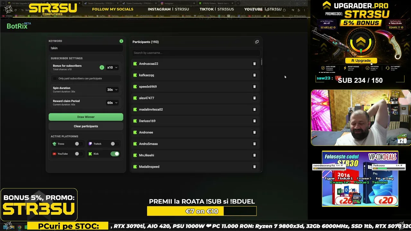Remove AndruSmaaa with the trash icon
411x231 pixels.
pyautogui.click(x=254, y=144)
